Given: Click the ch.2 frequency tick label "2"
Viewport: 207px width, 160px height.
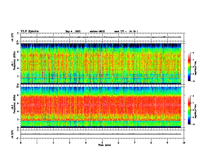Looking at the screenshot, I should pos(18,119).
